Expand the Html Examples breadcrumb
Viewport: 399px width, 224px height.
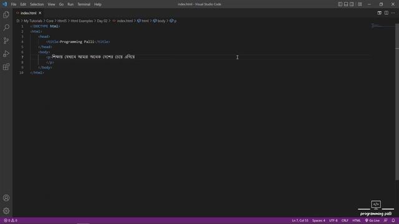82,21
